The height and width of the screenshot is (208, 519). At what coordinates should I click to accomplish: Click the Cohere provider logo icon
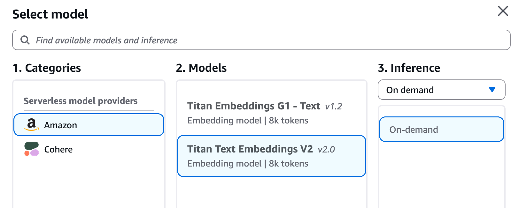click(31, 149)
